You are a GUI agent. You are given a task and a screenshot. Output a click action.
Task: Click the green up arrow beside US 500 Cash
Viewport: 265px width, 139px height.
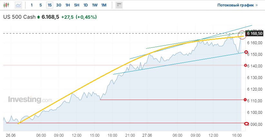click(x=39, y=17)
